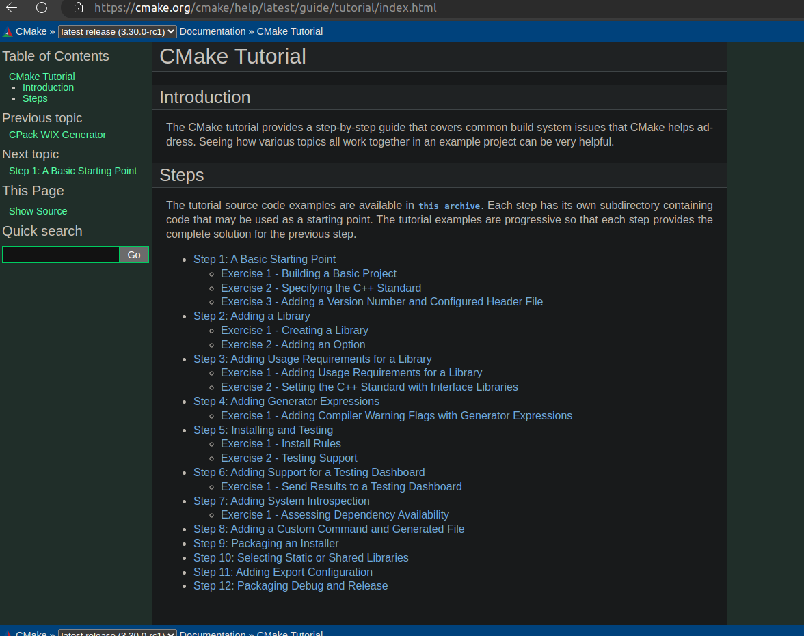Jump to Steps from the sidebar
Image resolution: width=804 pixels, height=636 pixels.
35,98
